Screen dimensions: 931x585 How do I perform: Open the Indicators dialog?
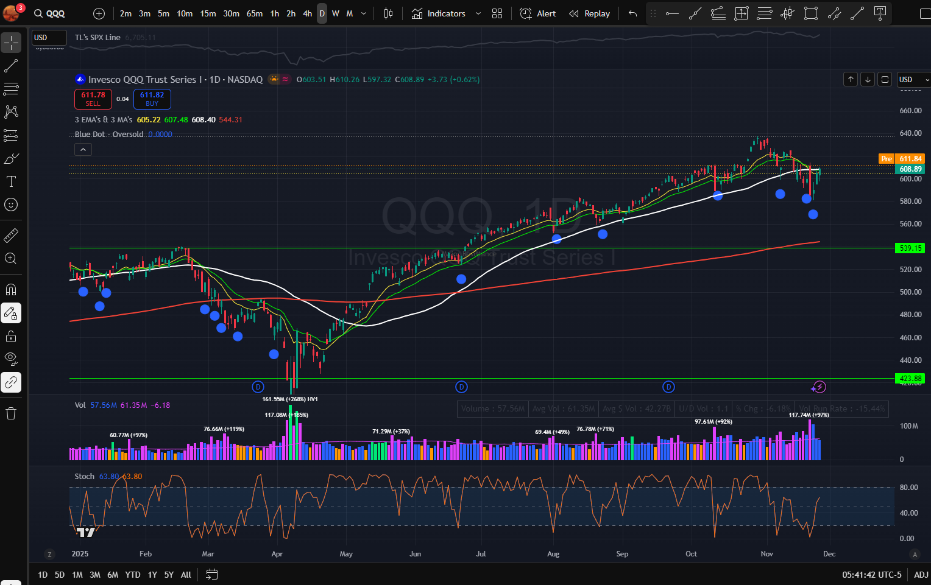click(x=439, y=13)
